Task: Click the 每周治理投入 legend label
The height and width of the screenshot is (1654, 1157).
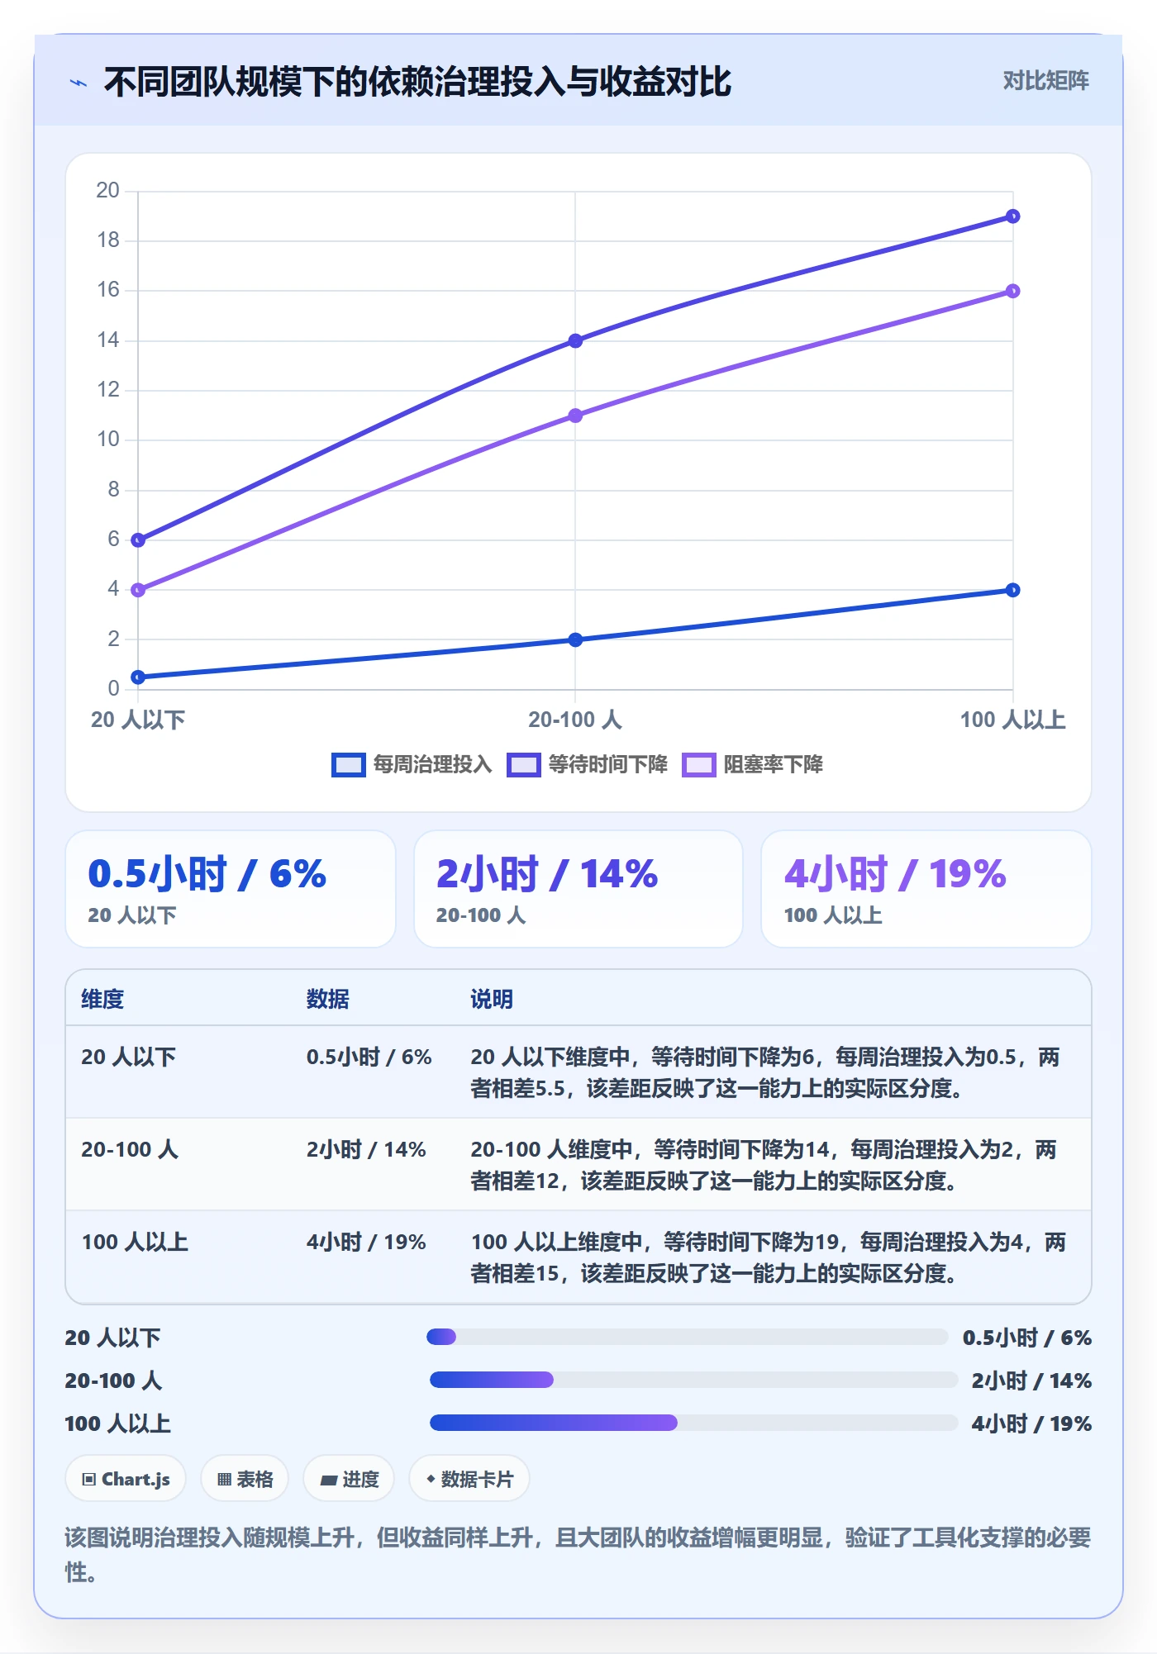Action: coord(432,765)
